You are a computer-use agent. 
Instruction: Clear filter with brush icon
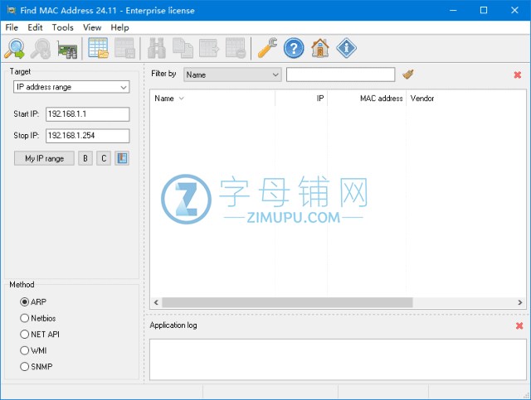pyautogui.click(x=408, y=74)
